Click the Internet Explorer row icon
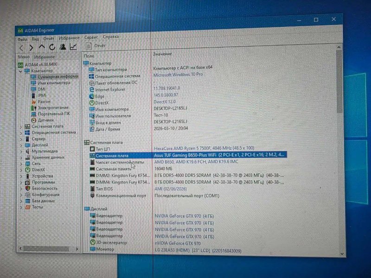The height and width of the screenshot is (278, 371). coord(91,89)
